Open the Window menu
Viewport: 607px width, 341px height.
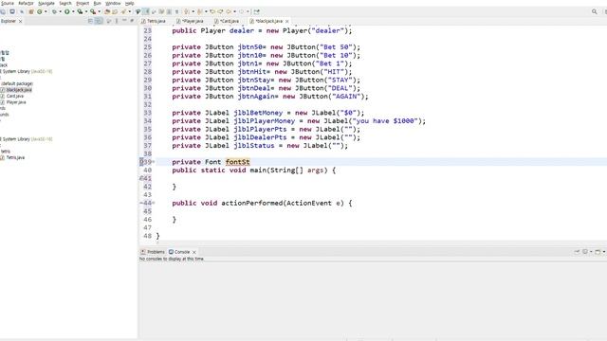click(x=113, y=3)
